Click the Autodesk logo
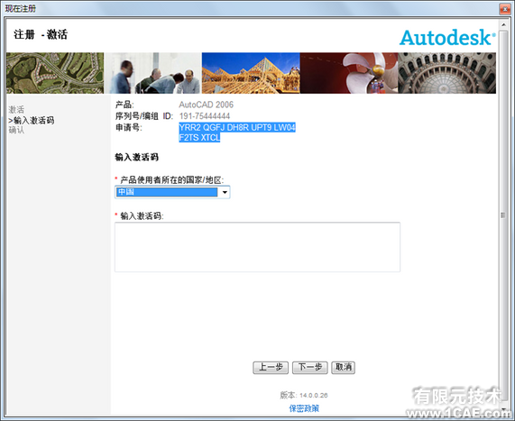Image resolution: width=515 pixels, height=421 pixels. [447, 37]
